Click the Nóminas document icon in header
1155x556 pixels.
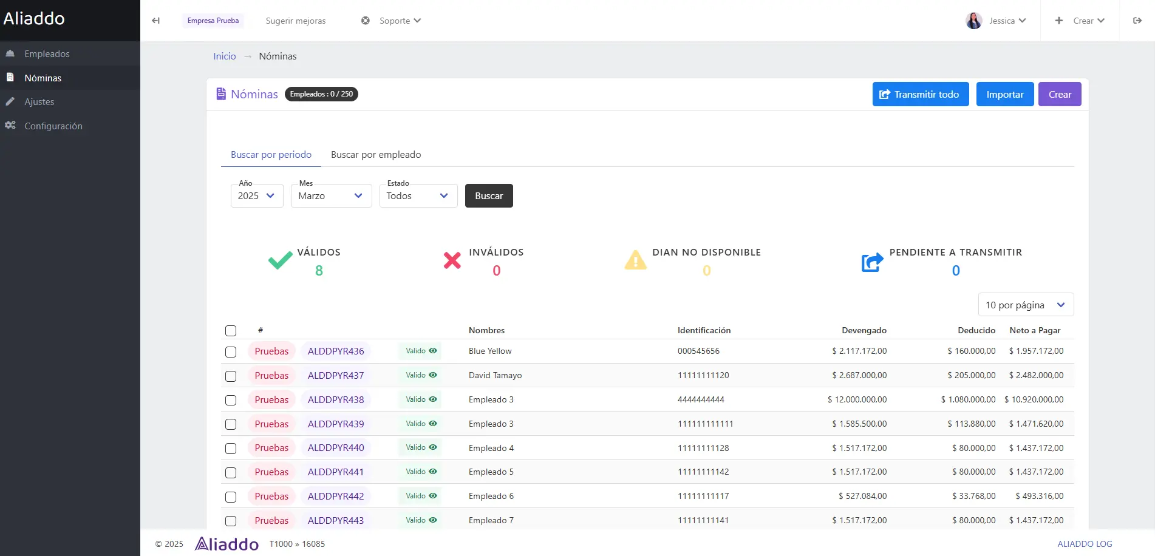point(221,94)
